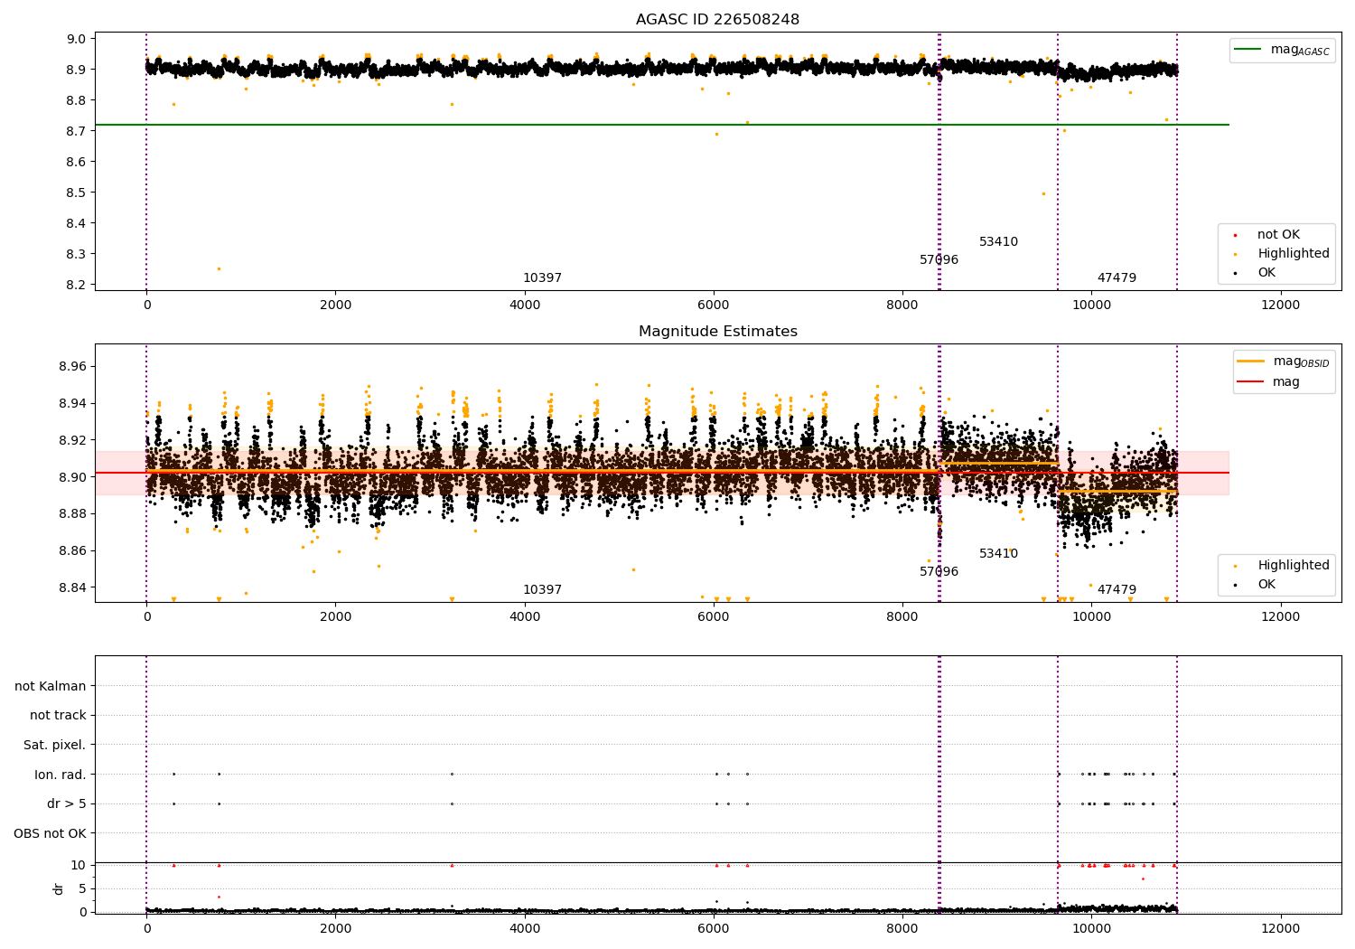Viewport: 1355px width, 949px height.
Task: Click the rotated 'dr' y-axis label
Action: point(59,888)
